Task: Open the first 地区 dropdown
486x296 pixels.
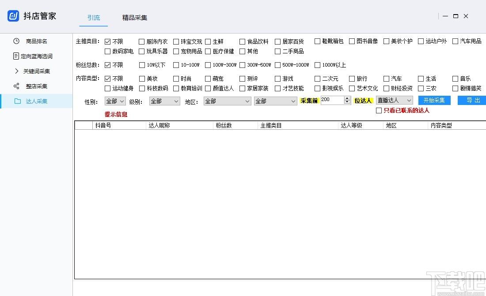Action: point(227,101)
